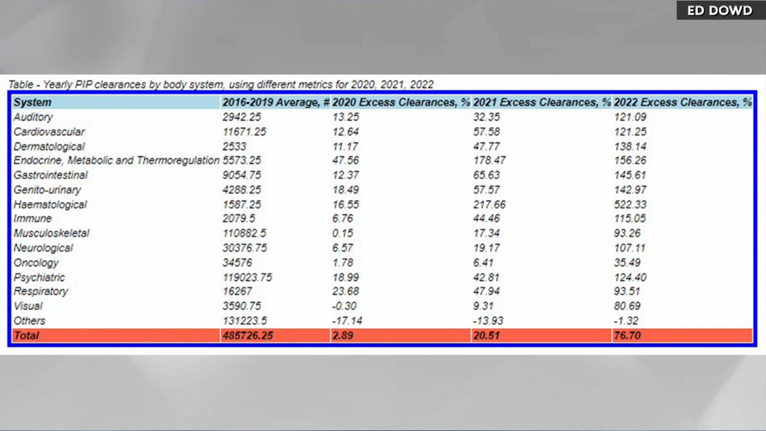
Task: Click Dermatological average value 2533
Action: [x=235, y=146]
